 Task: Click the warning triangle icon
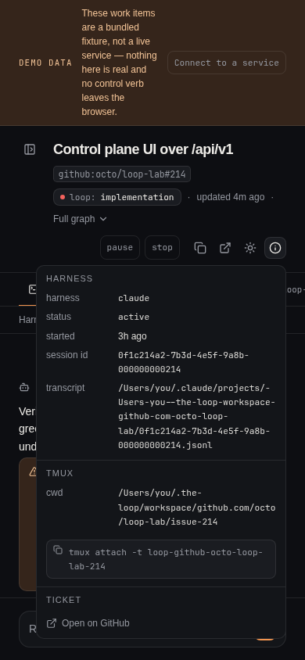(x=33, y=472)
